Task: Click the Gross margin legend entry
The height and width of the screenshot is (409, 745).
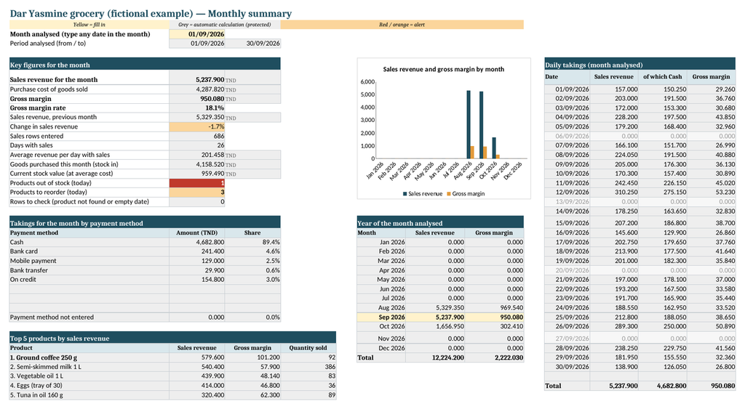Action: pos(466,193)
